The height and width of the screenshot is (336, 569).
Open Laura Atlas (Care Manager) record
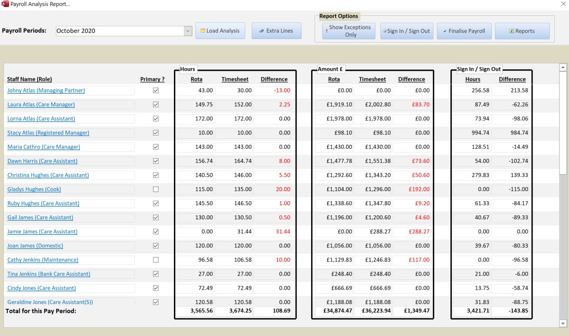41,104
